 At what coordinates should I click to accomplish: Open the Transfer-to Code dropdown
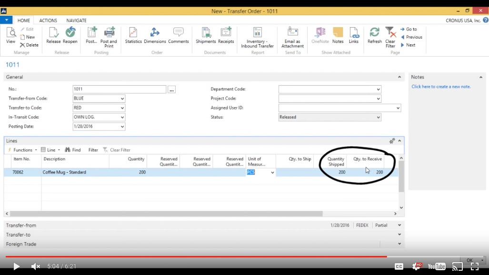(x=121, y=108)
